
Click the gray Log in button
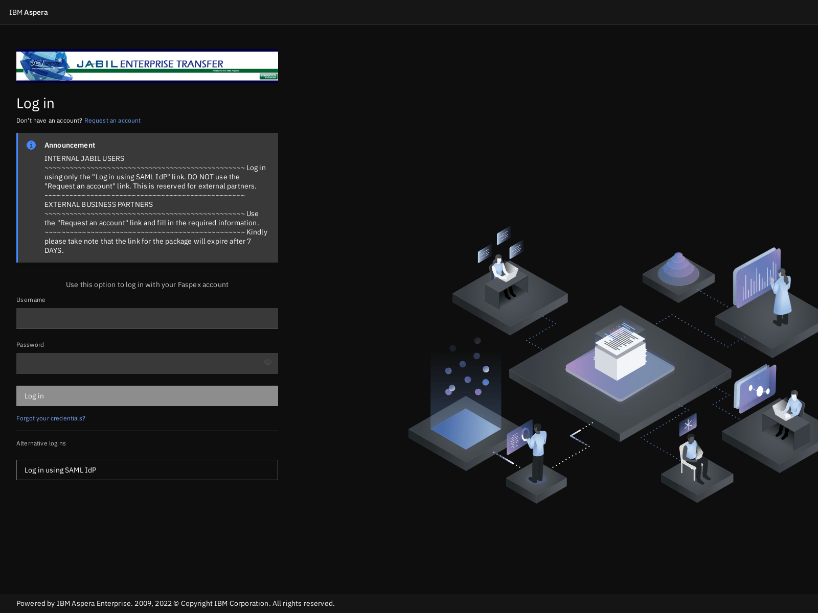(x=147, y=396)
